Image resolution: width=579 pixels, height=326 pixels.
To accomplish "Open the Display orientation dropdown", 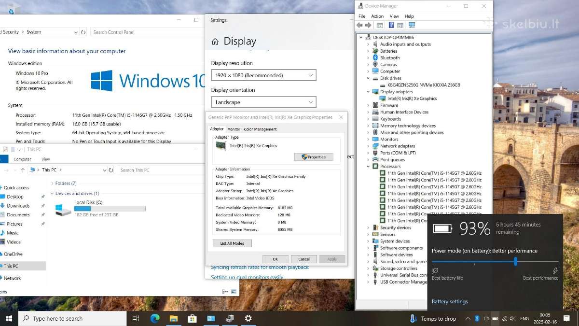I will point(264,102).
